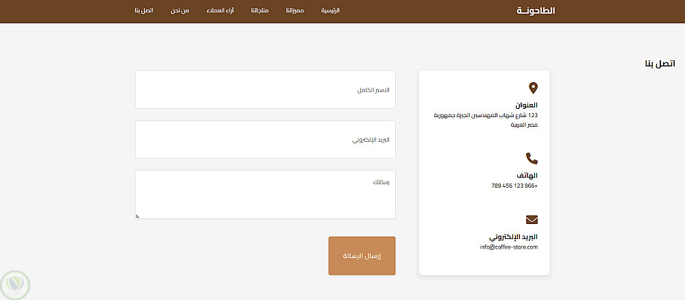Click the phone number +966 123 456 789
The height and width of the screenshot is (300, 685).
(x=514, y=186)
